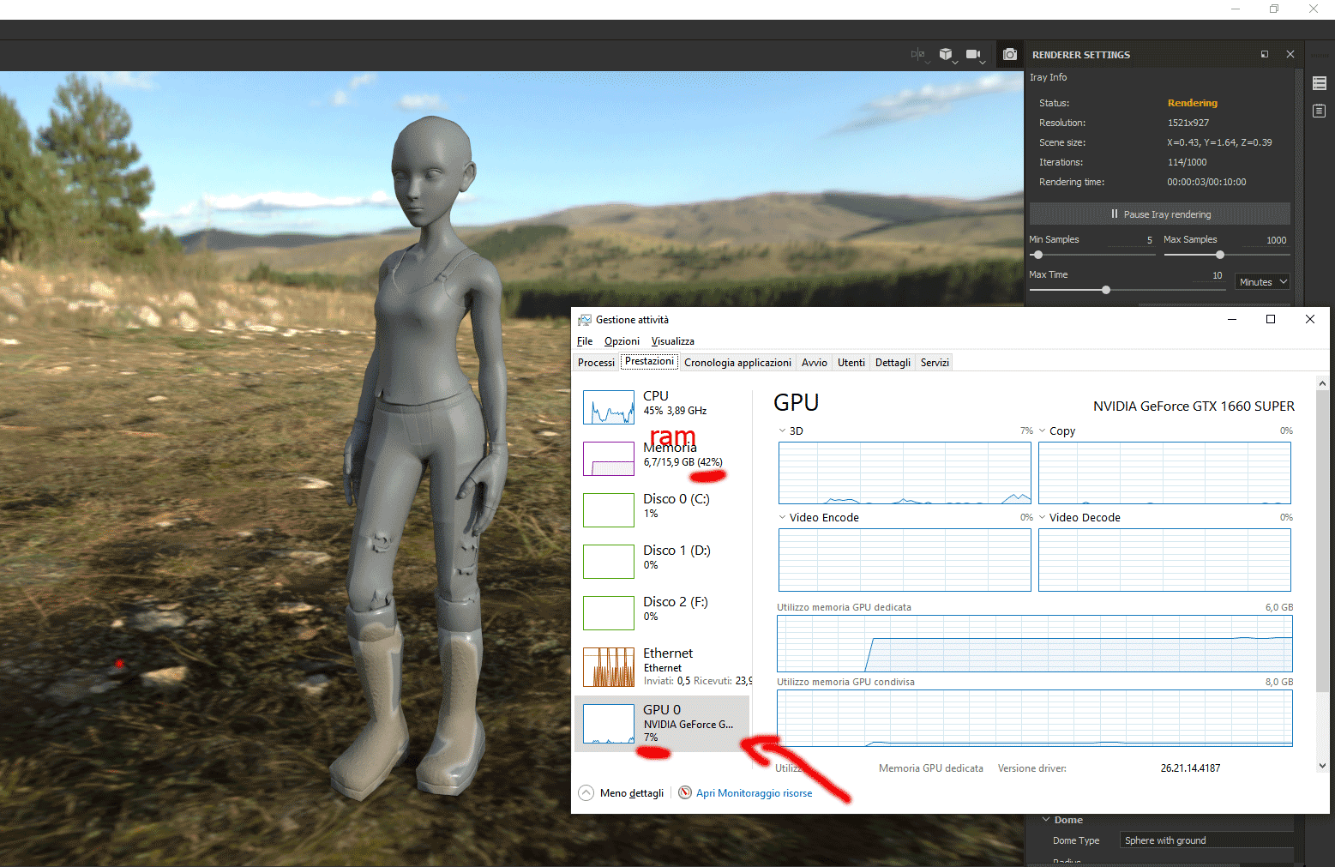
Task: Adjust the Max Time slider handle
Action: tap(1106, 290)
